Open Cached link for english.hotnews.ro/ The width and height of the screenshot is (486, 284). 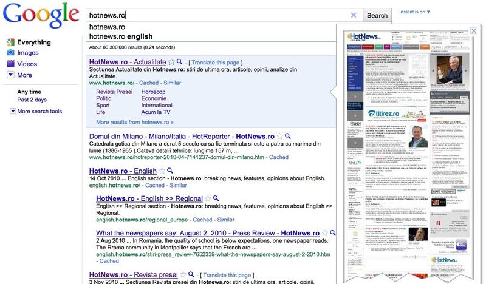coord(155,185)
